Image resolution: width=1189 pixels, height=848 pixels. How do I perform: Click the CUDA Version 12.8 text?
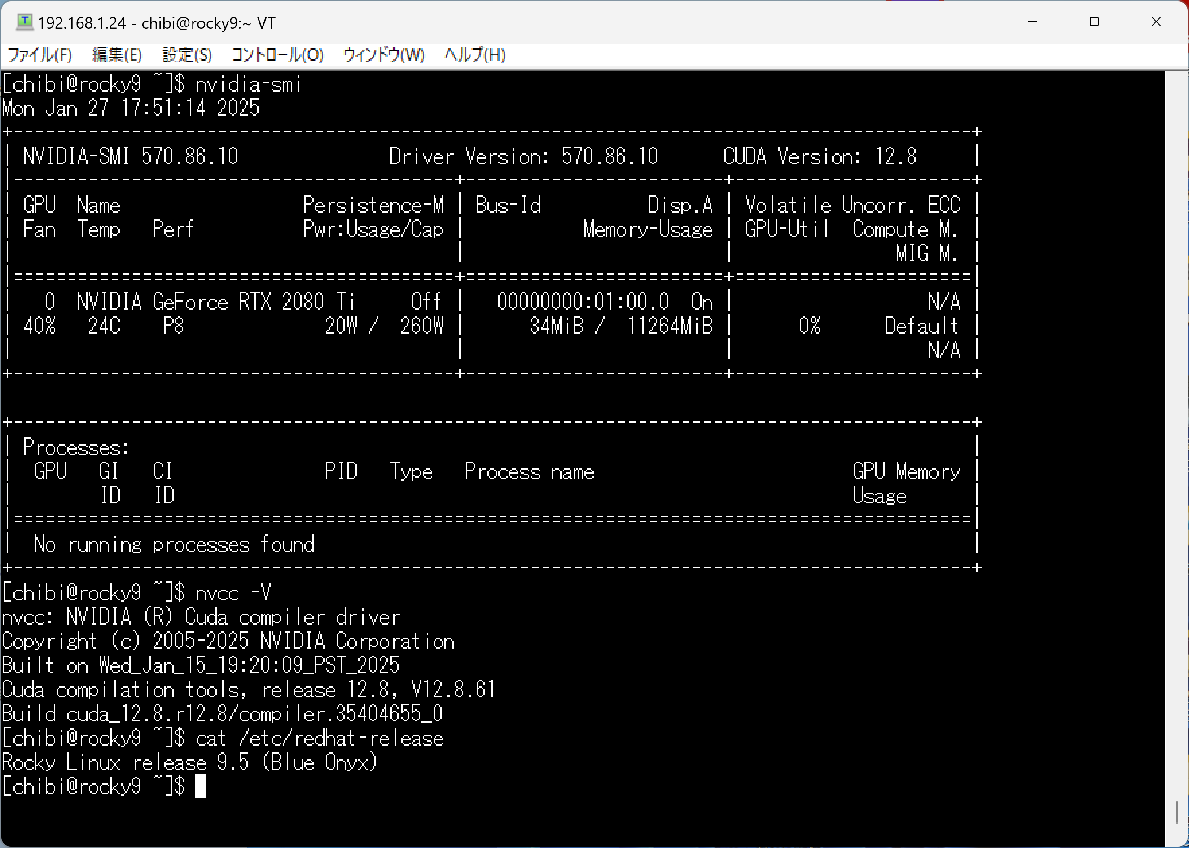click(x=819, y=156)
